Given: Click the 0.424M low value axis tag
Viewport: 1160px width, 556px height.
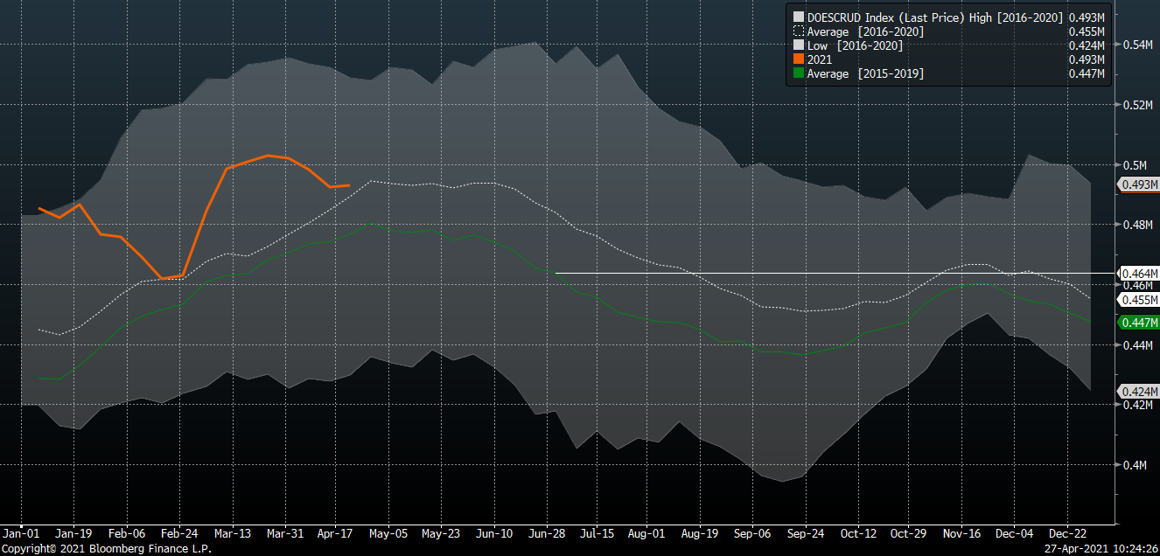Looking at the screenshot, I should pos(1140,392).
